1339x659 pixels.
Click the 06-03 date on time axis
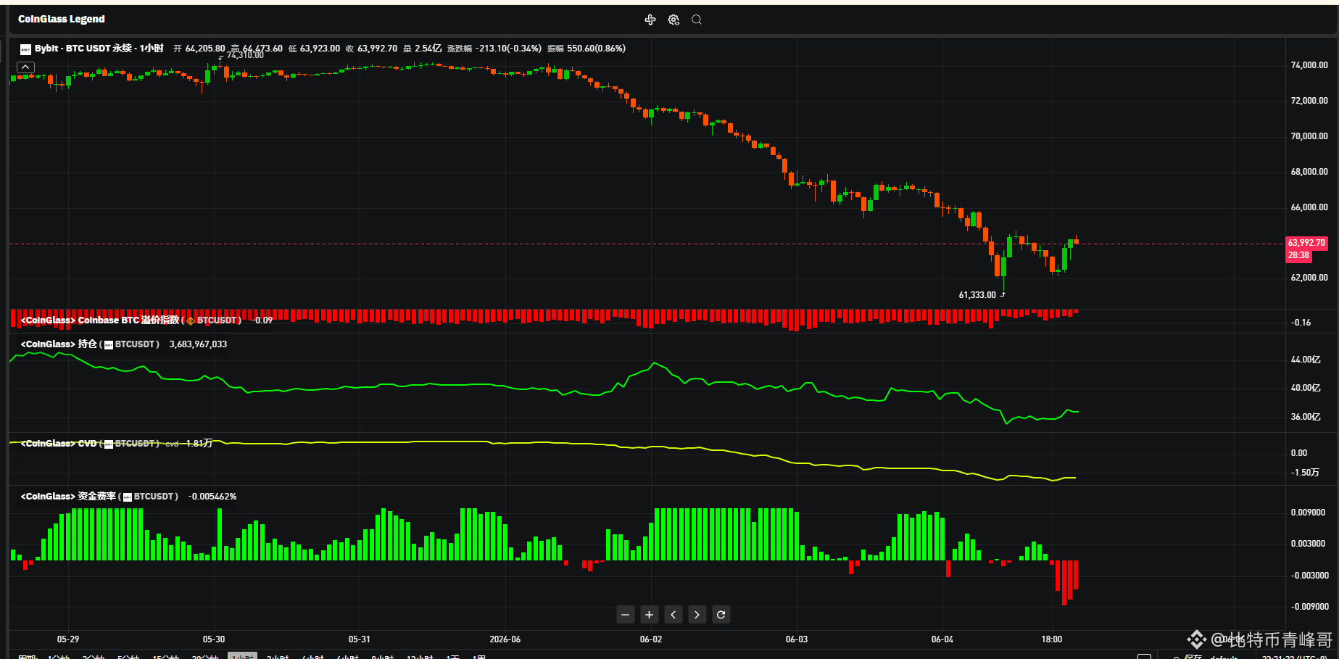[797, 639]
